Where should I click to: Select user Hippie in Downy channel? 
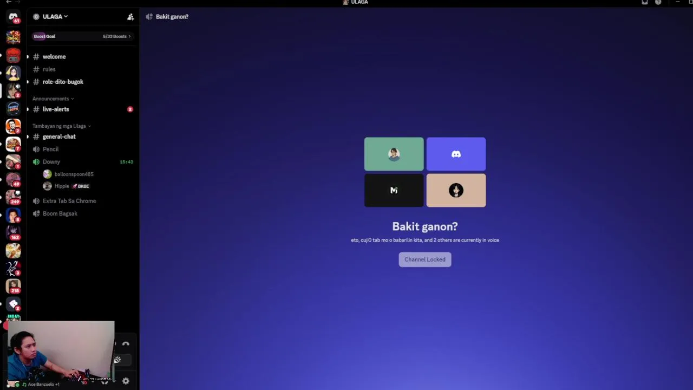point(62,186)
